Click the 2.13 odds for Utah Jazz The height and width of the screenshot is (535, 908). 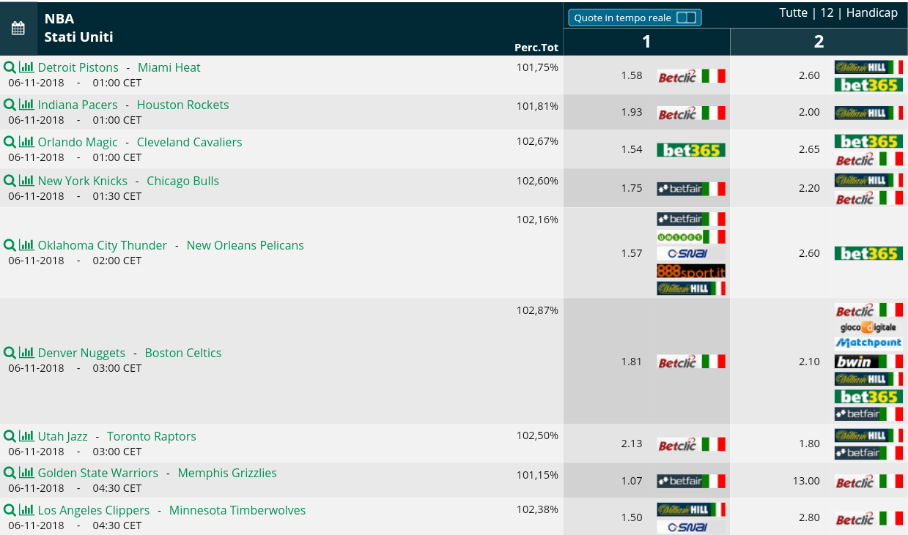(631, 444)
